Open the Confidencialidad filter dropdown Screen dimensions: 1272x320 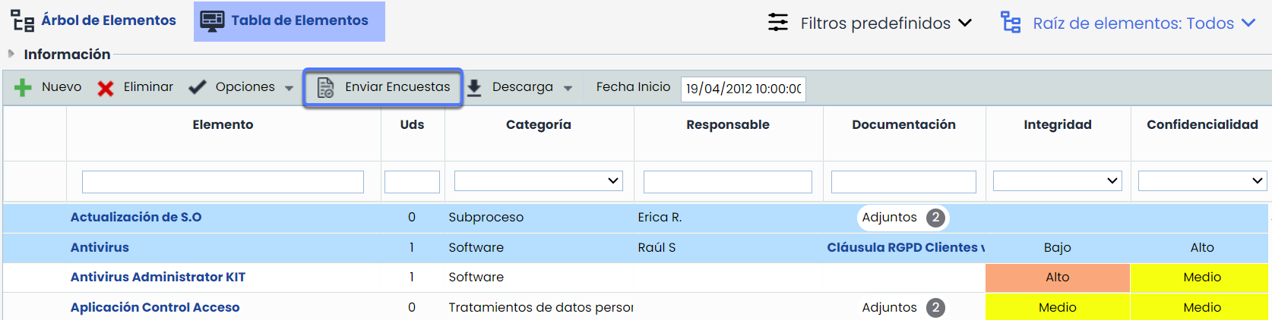point(1201,181)
